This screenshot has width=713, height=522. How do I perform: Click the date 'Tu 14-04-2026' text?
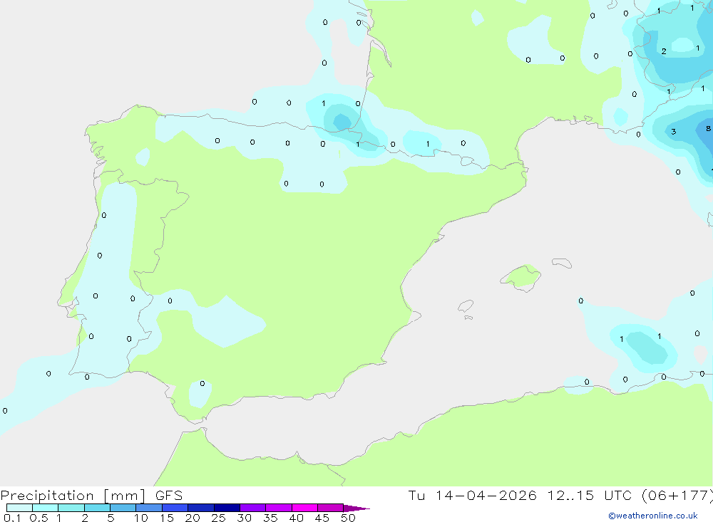472,496
